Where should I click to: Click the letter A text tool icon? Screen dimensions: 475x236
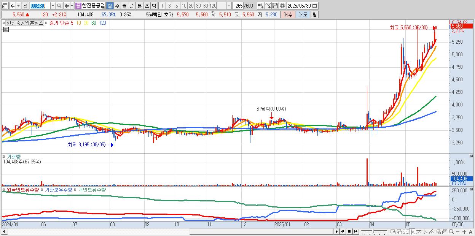pos(471,232)
